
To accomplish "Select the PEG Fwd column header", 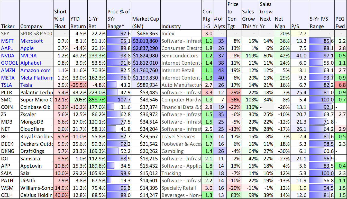I will pyautogui.click(x=341, y=15).
